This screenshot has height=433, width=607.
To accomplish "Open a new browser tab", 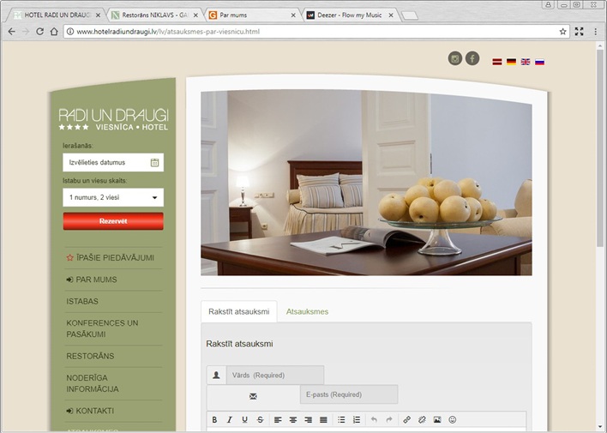I will point(410,15).
